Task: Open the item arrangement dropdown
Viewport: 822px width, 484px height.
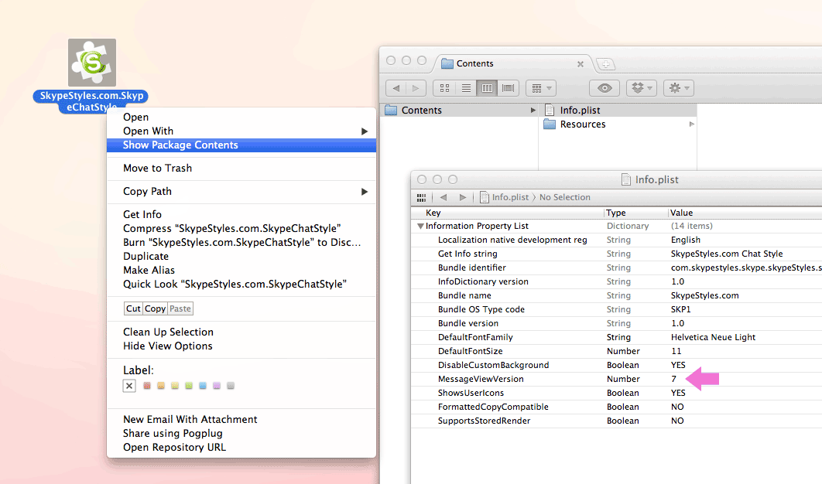Action: (540, 88)
